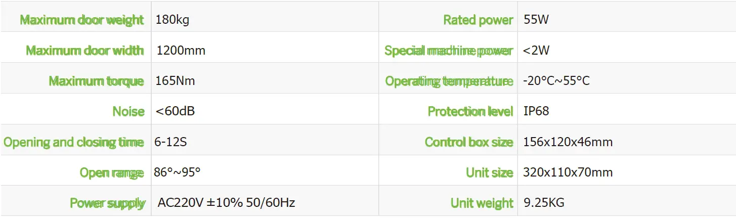This screenshot has width=736, height=218.
Task: Select the 6-12S value
Action: pyautogui.click(x=170, y=142)
